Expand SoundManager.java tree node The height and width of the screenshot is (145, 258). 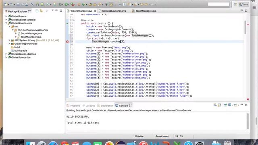(x=16, y=33)
